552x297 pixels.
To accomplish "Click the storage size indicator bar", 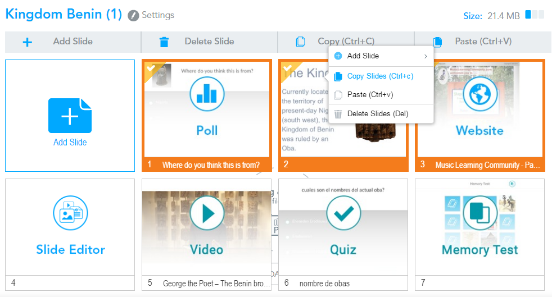I will coord(535,15).
